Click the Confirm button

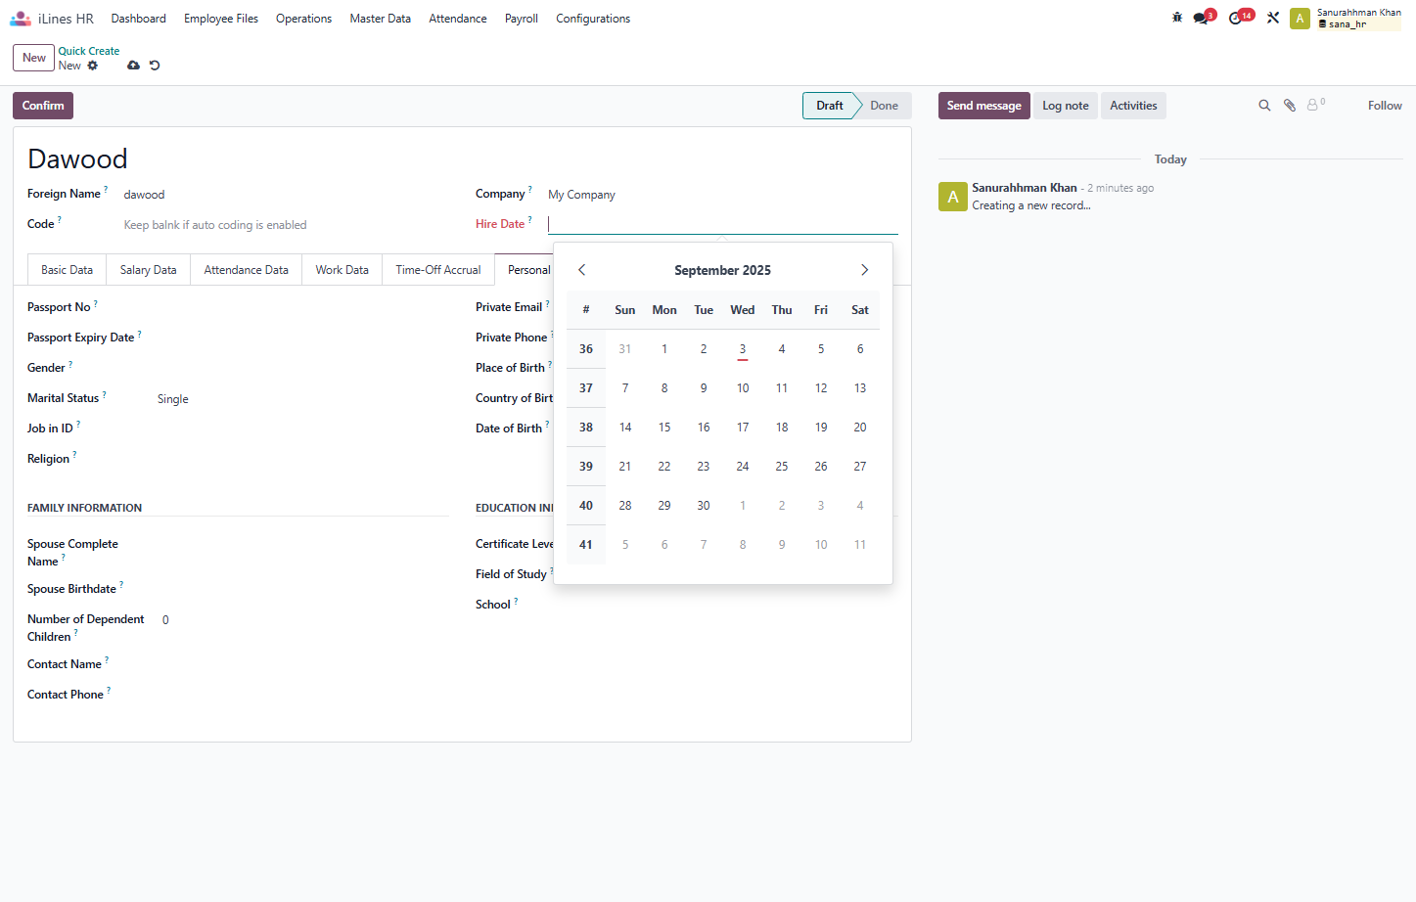(43, 106)
